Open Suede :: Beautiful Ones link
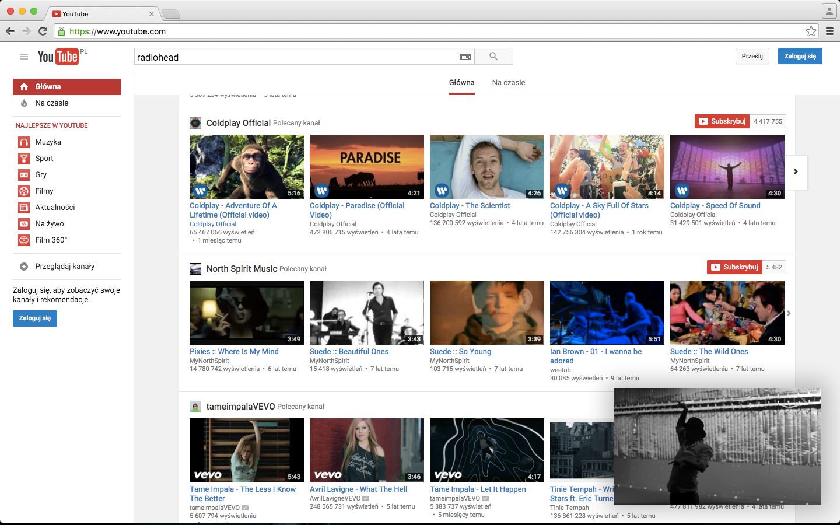 349,351
